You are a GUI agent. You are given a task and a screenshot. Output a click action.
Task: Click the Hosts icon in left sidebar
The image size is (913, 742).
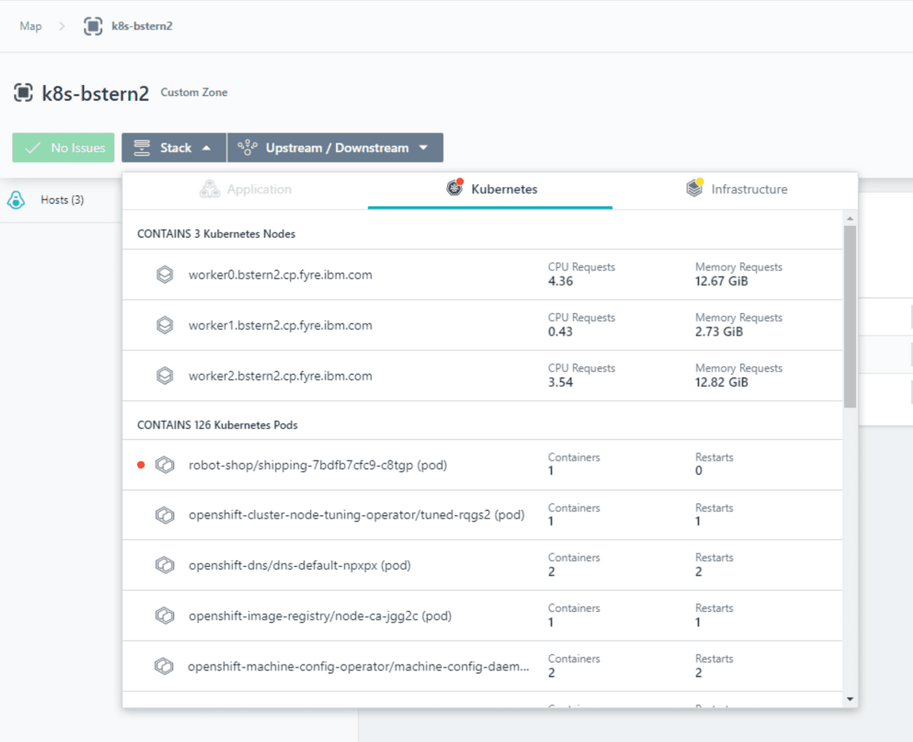point(16,201)
